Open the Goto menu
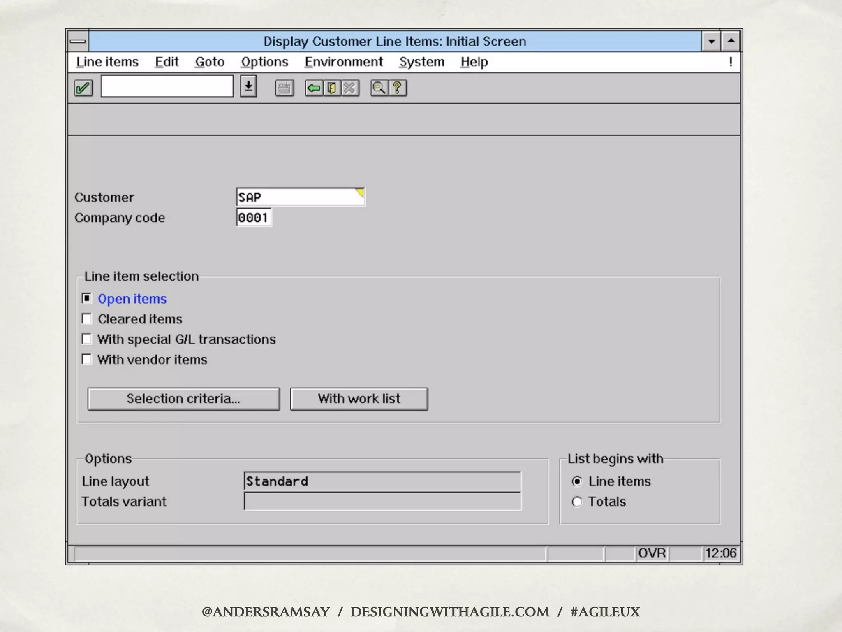This screenshot has height=632, width=842. (209, 62)
